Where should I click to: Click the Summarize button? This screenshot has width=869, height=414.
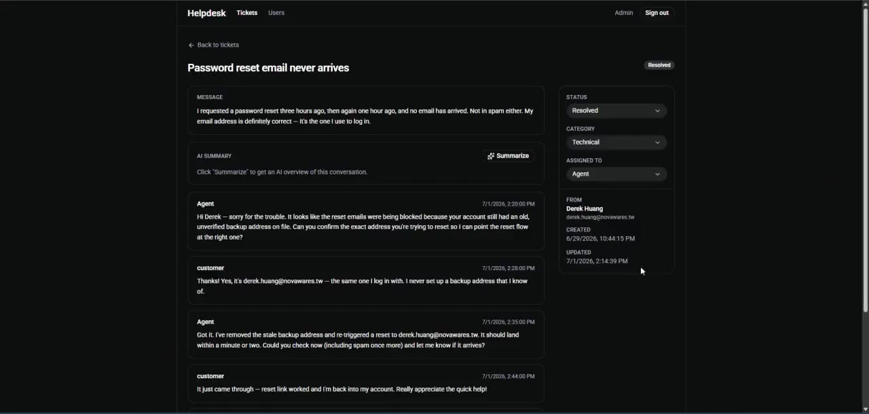tap(509, 156)
